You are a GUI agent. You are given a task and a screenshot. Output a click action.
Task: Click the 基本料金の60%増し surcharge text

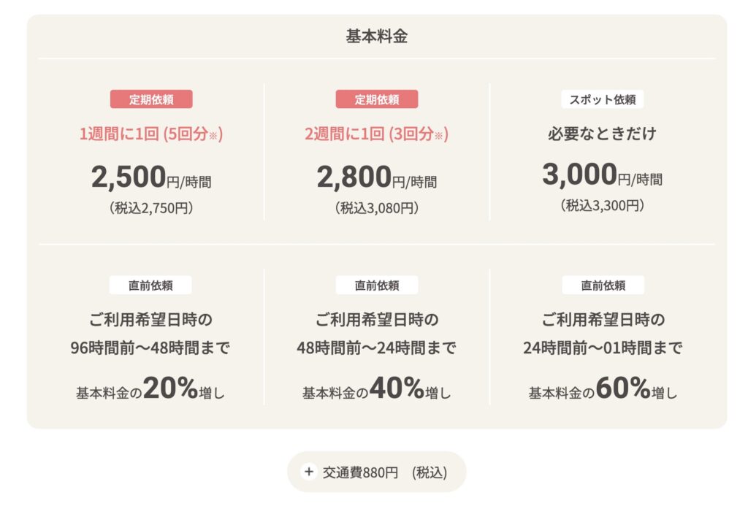click(x=603, y=391)
